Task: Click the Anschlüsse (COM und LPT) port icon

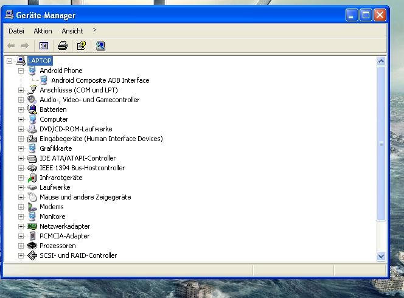Action: click(32, 90)
